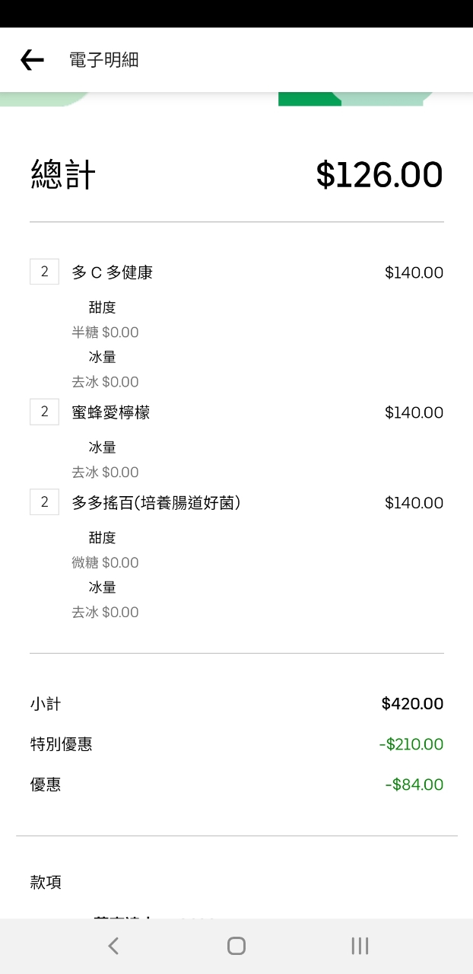Screen dimensions: 473x974
Task: Tap the 特別優惠 discount label
Action: point(62,744)
